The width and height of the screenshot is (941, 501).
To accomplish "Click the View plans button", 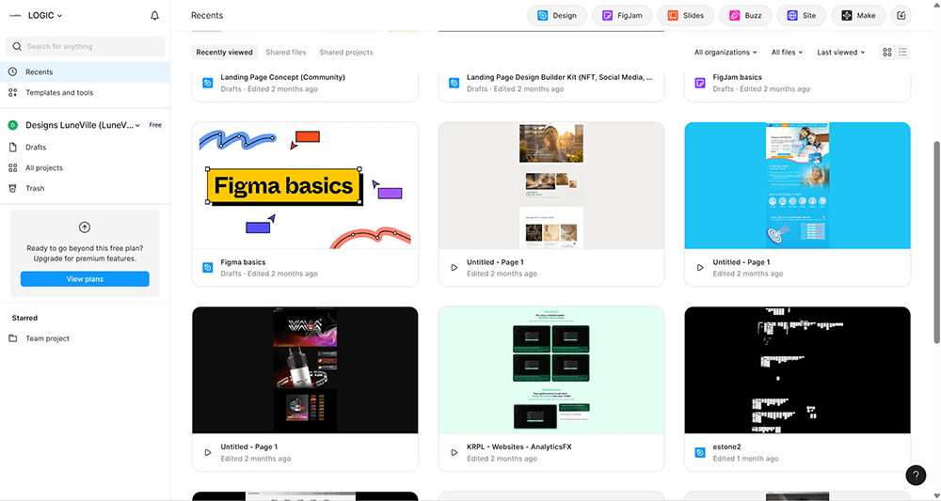I will point(85,278).
